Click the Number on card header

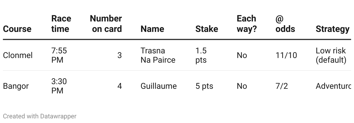(x=106, y=24)
